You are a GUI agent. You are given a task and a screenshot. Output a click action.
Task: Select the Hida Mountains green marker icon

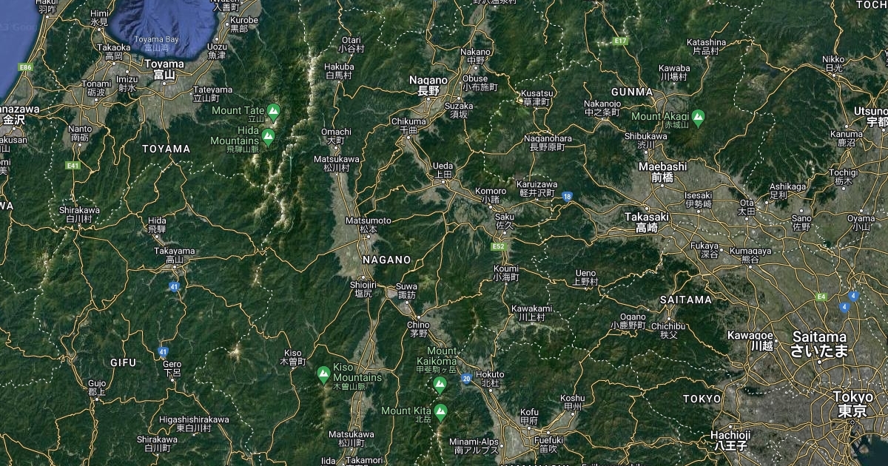268,137
